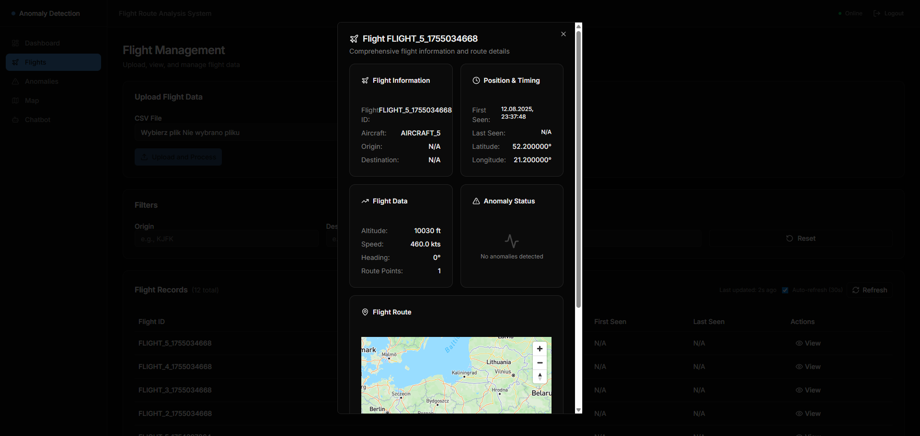Close the flight details dialog

(563, 34)
